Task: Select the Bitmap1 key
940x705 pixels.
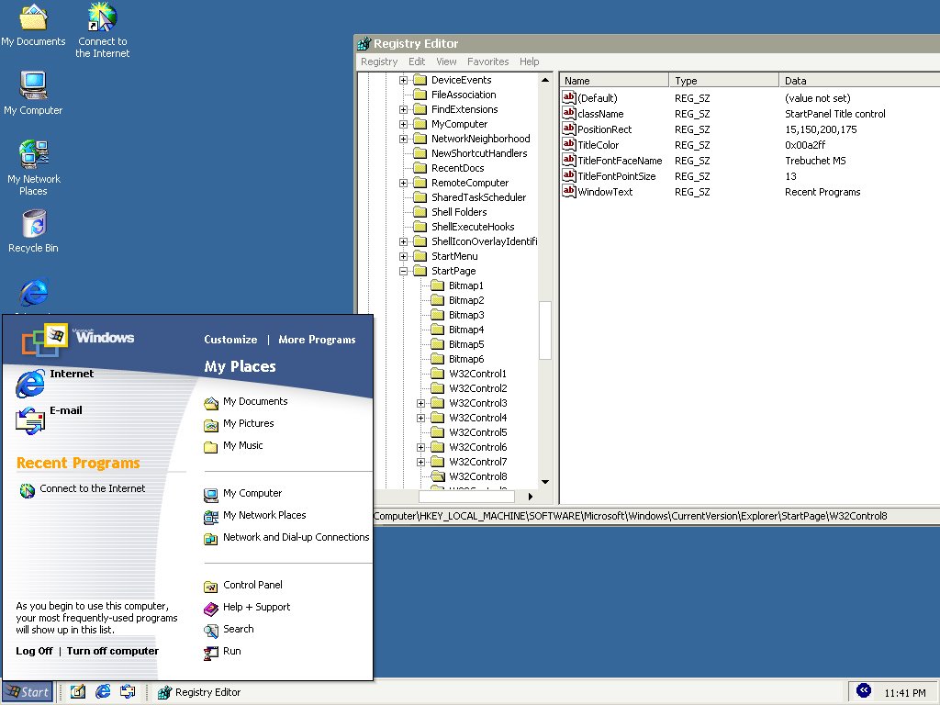Action: [465, 286]
